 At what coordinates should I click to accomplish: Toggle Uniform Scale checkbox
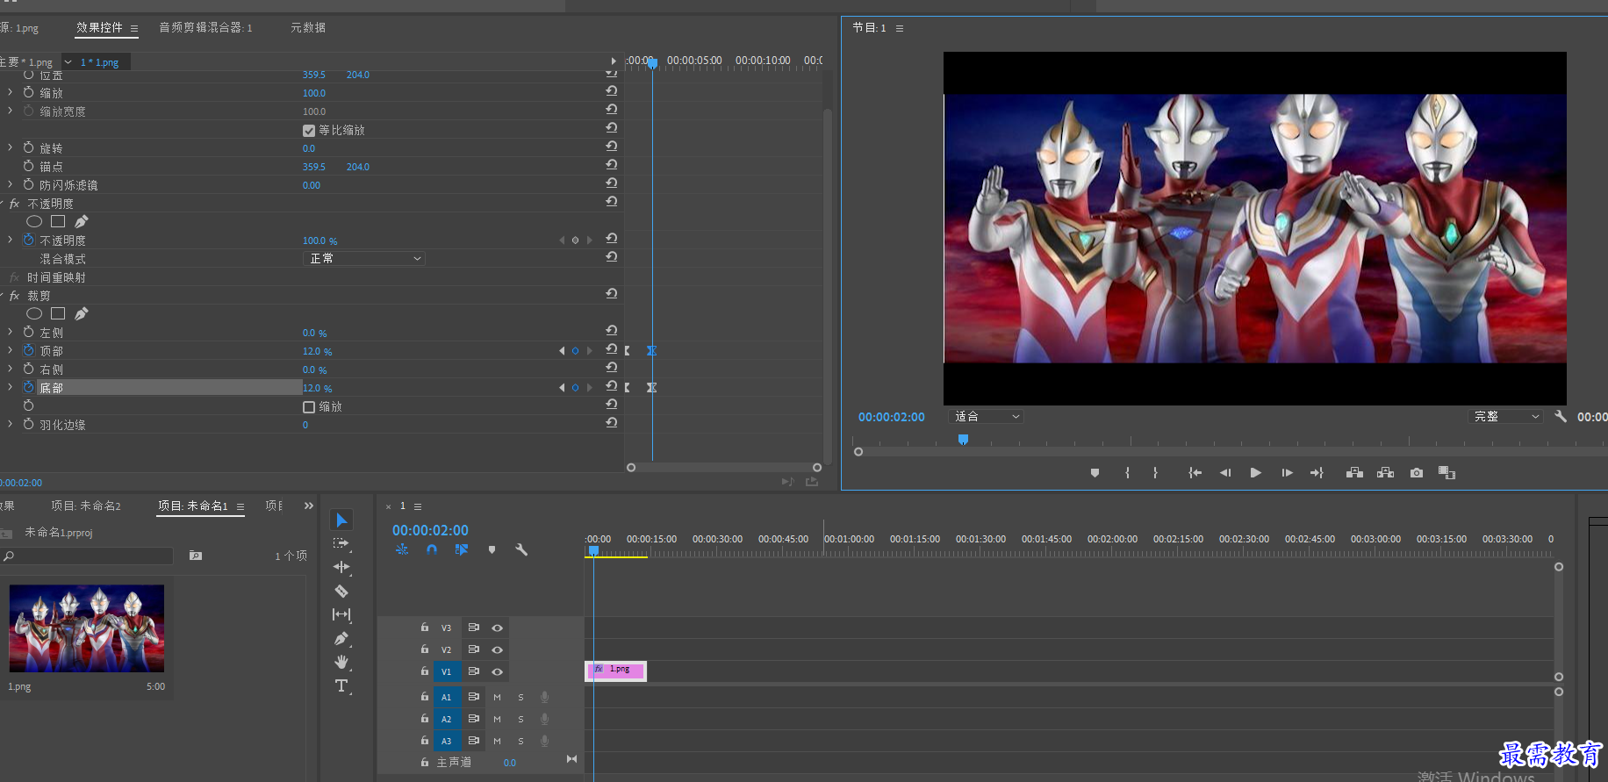[309, 130]
